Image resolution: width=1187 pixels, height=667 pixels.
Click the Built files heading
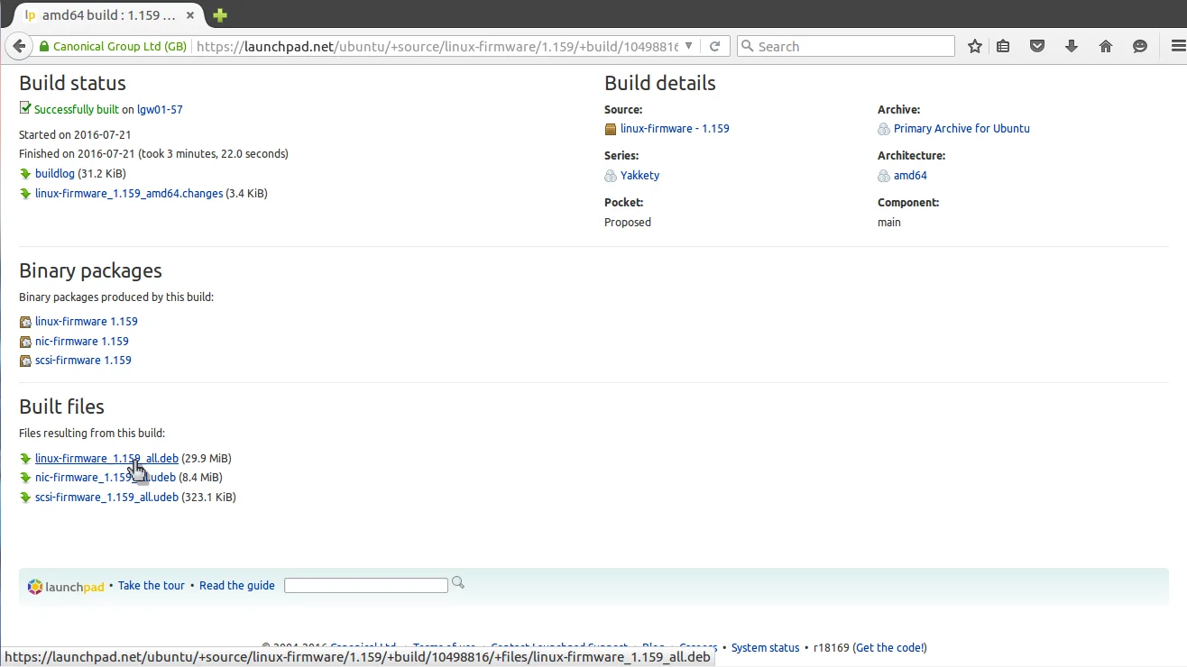coord(61,407)
